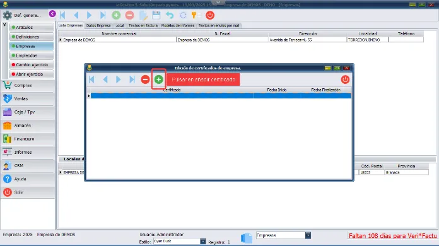The image size is (439, 246).
Task: Click red power exit button in certificate dialog
Action: (x=345, y=79)
